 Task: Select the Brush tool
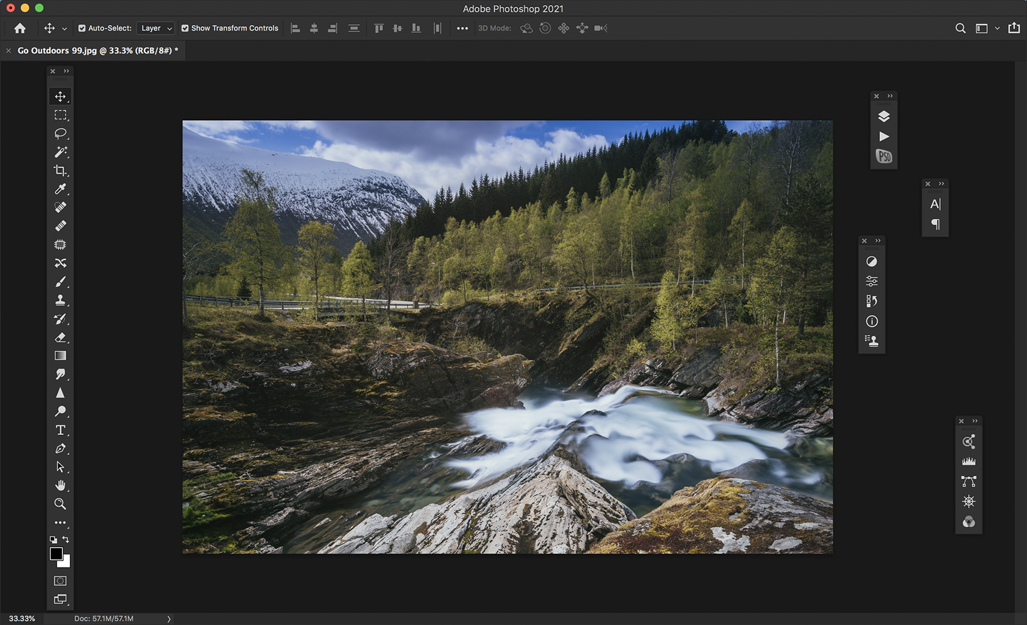coord(60,282)
